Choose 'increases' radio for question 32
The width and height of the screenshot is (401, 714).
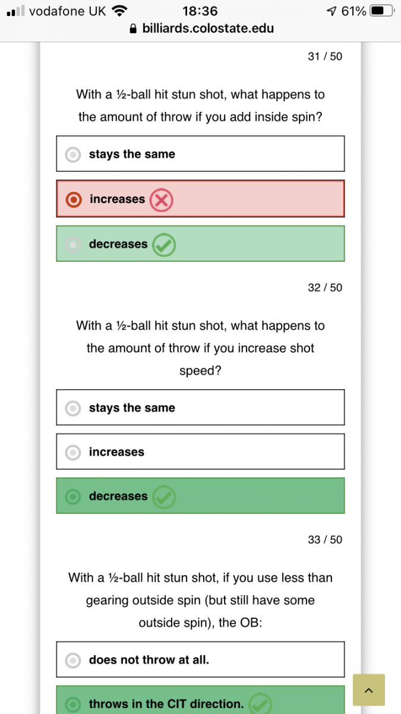tap(73, 452)
